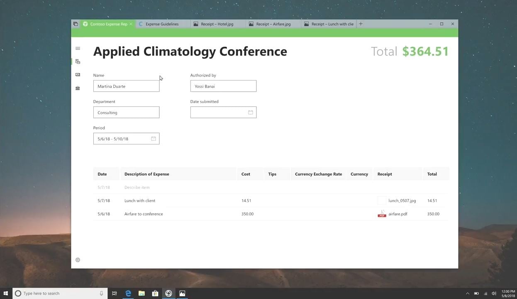Click the new-row 5/7/18 date placeholder
Screen dimensions: 517x299
click(104, 187)
